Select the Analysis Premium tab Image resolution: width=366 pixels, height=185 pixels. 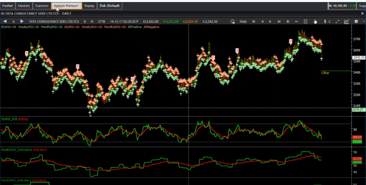click(66, 6)
